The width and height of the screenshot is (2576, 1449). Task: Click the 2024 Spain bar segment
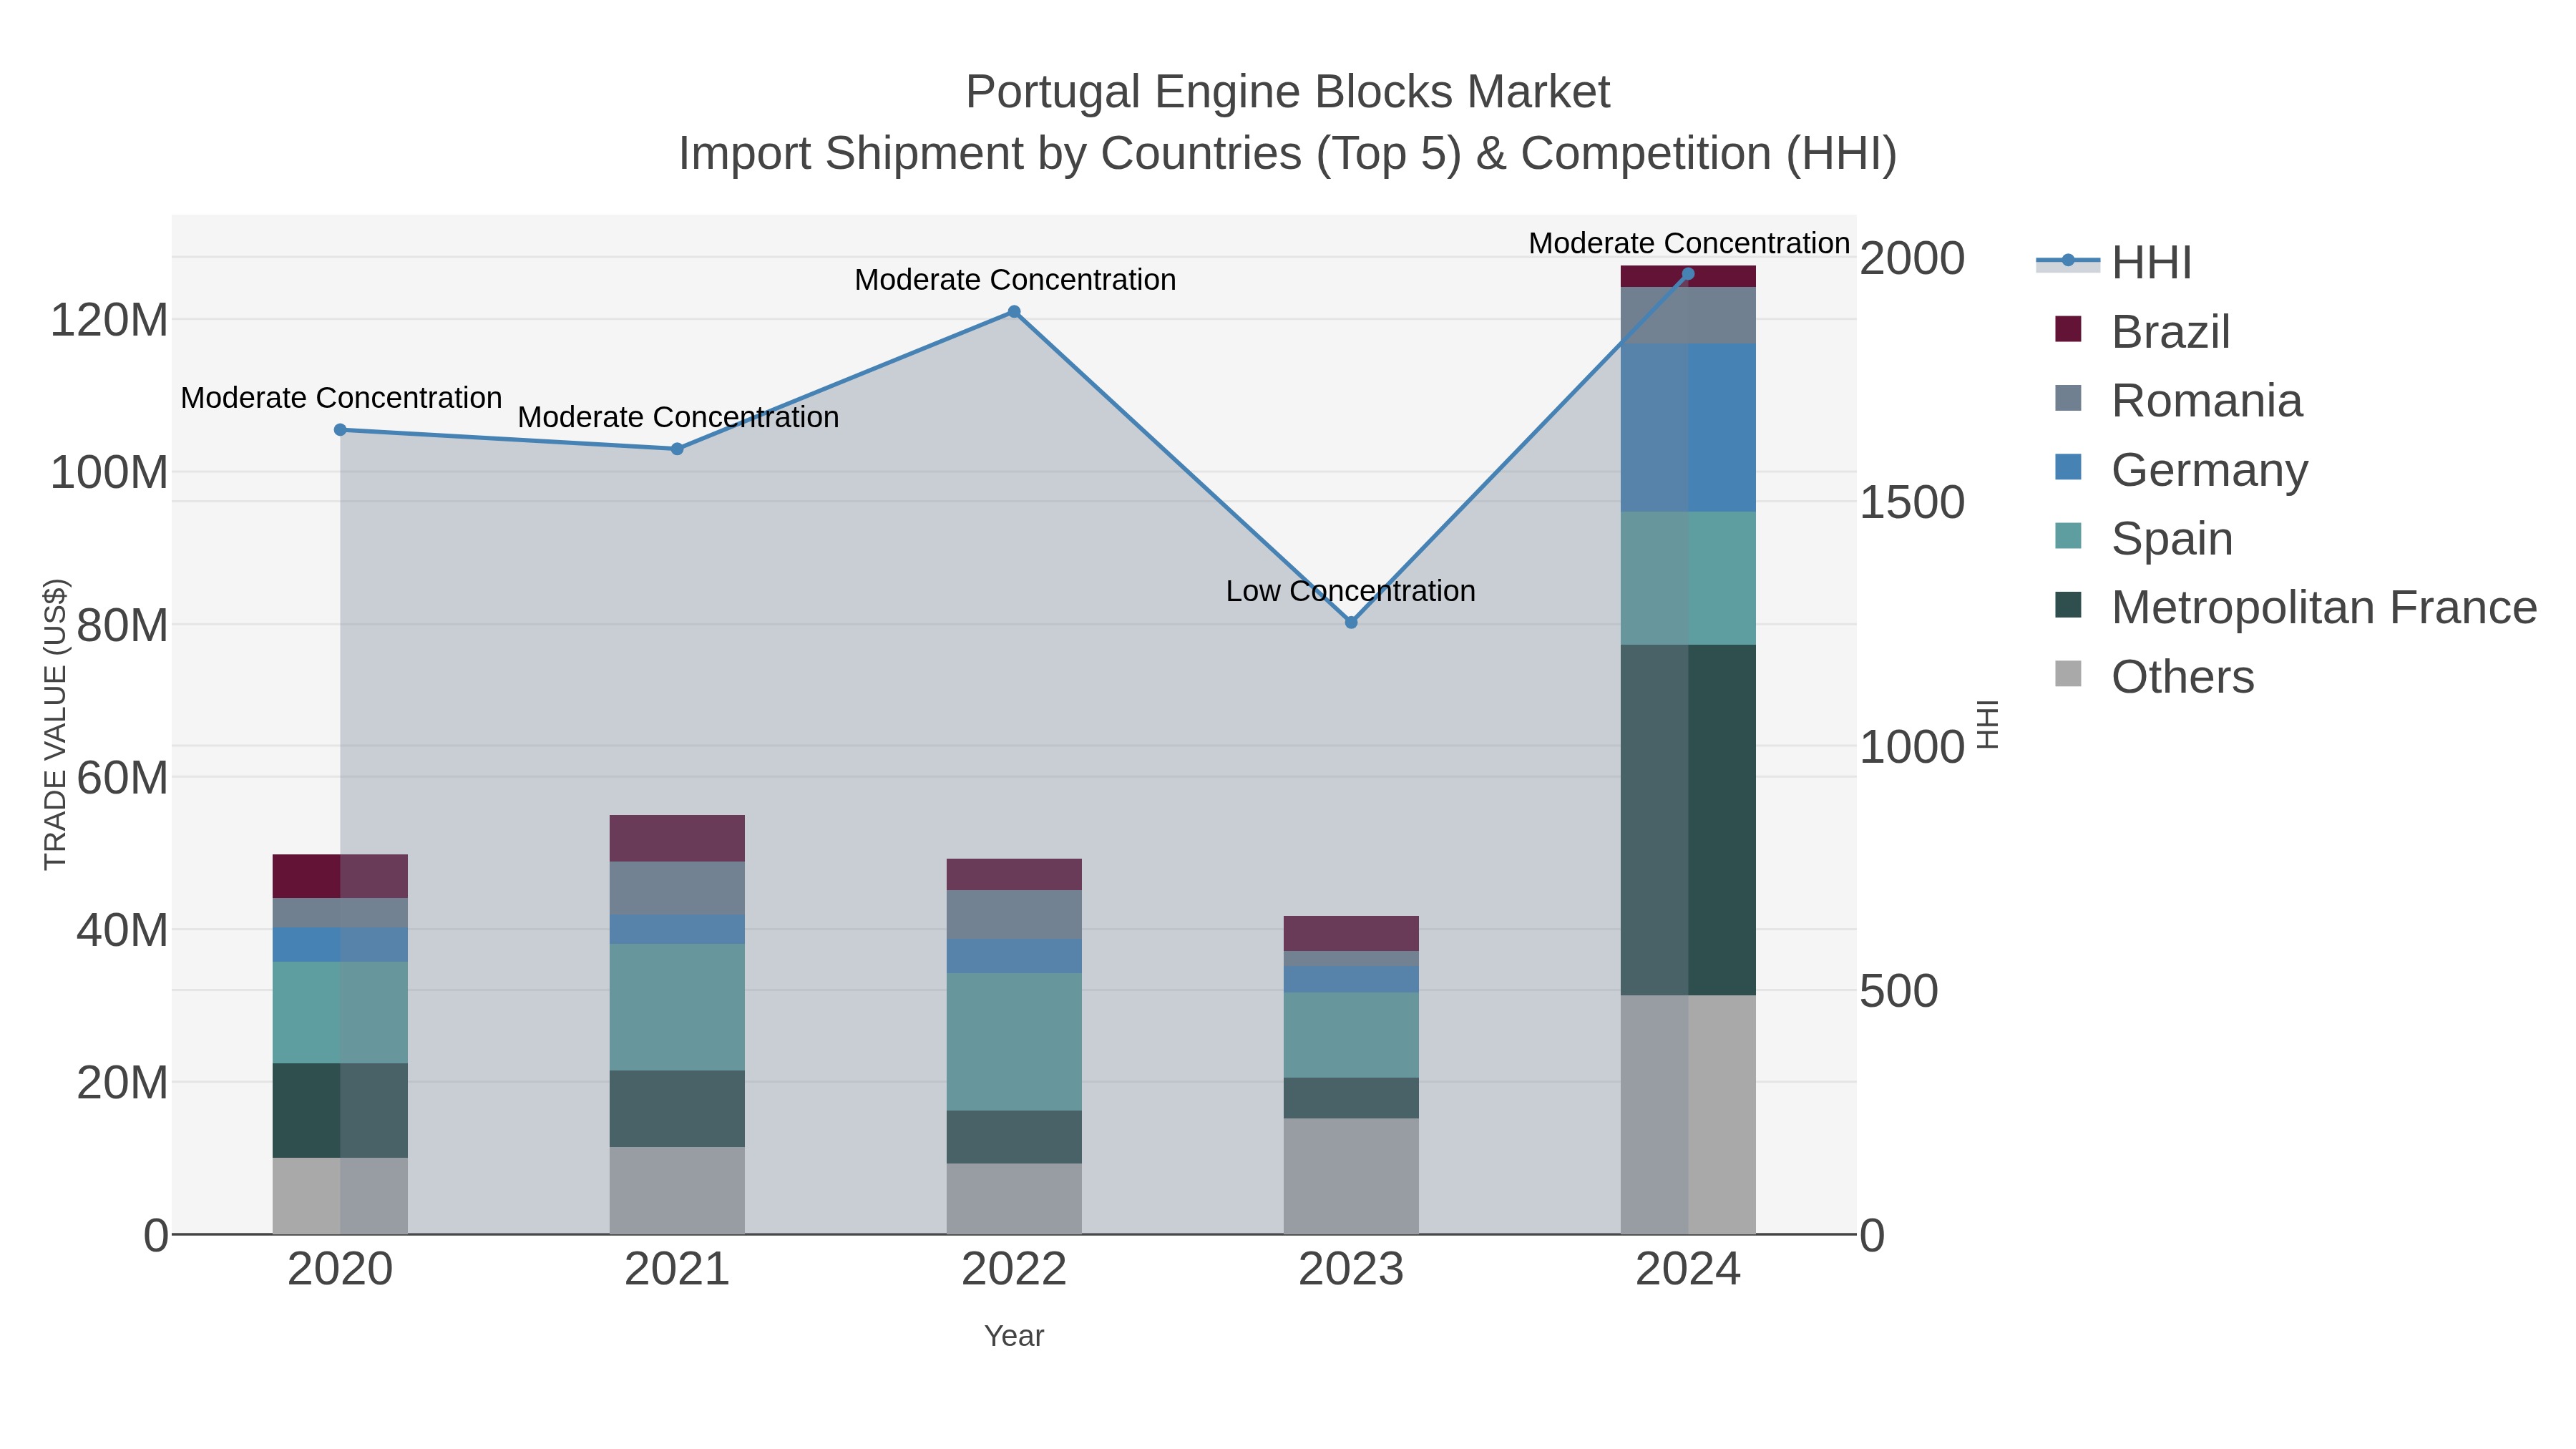(x=1688, y=578)
